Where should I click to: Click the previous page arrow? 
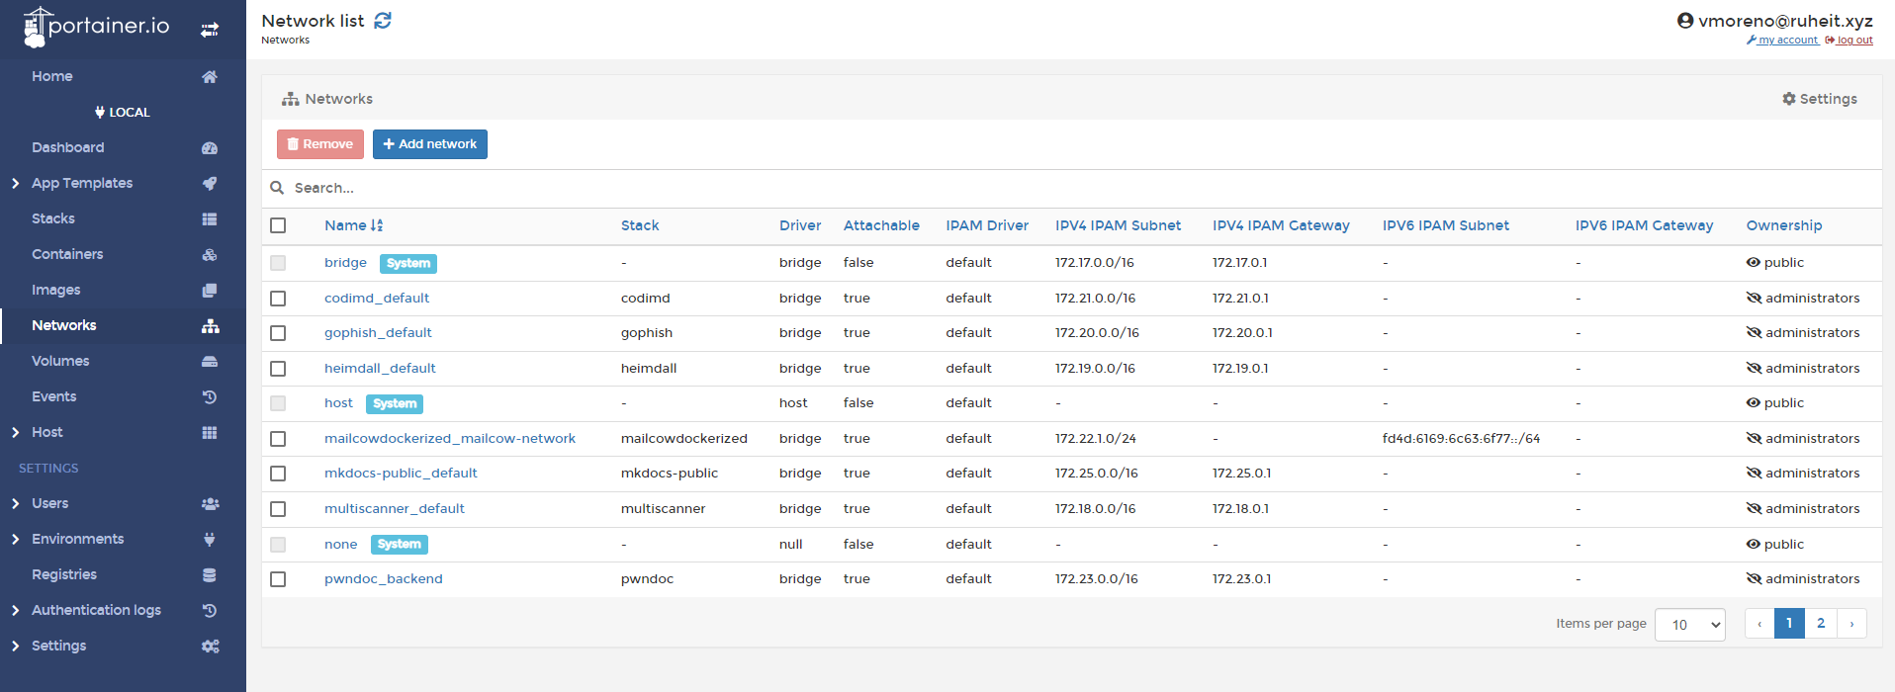[1760, 624]
